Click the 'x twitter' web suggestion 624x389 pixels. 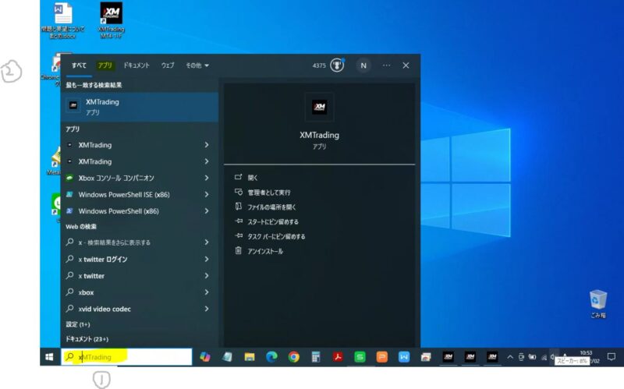91,276
